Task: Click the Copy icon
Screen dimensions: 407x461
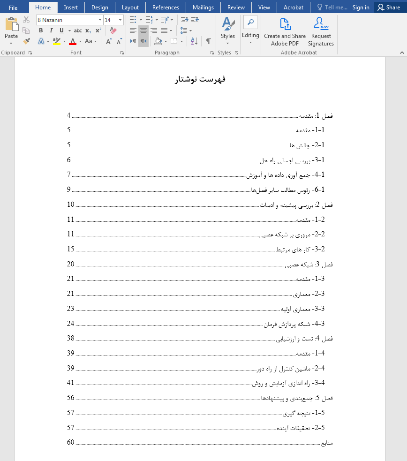Action: (x=26, y=30)
